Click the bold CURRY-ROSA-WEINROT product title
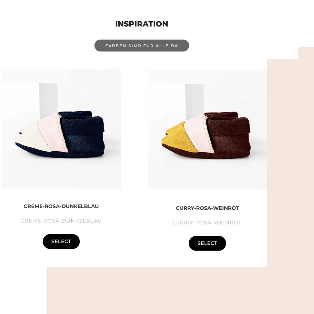314x314 pixels. pos(207,208)
